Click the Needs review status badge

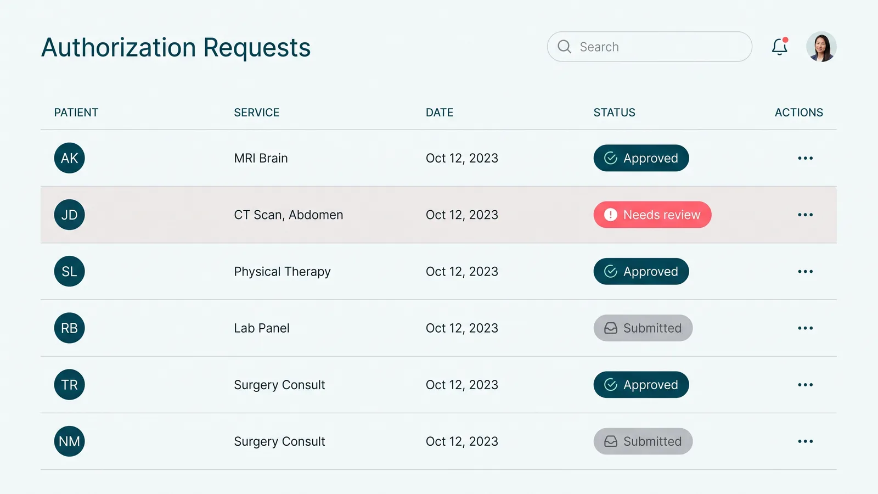tap(652, 215)
